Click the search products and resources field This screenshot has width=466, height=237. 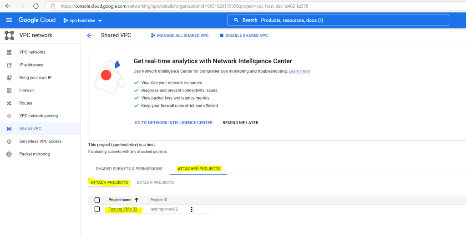(x=338, y=20)
